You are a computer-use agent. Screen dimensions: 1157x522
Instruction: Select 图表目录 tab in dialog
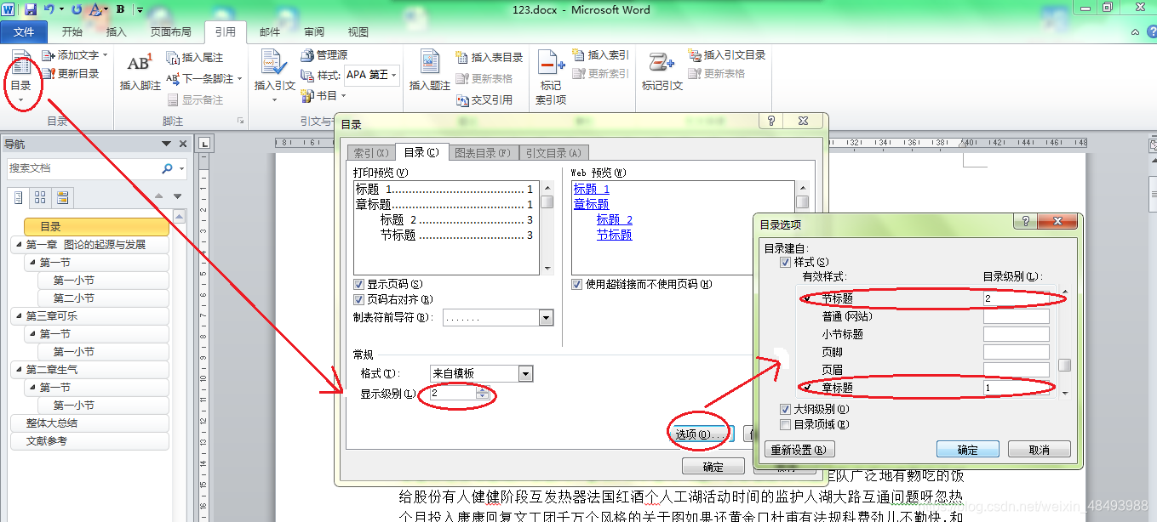482,153
